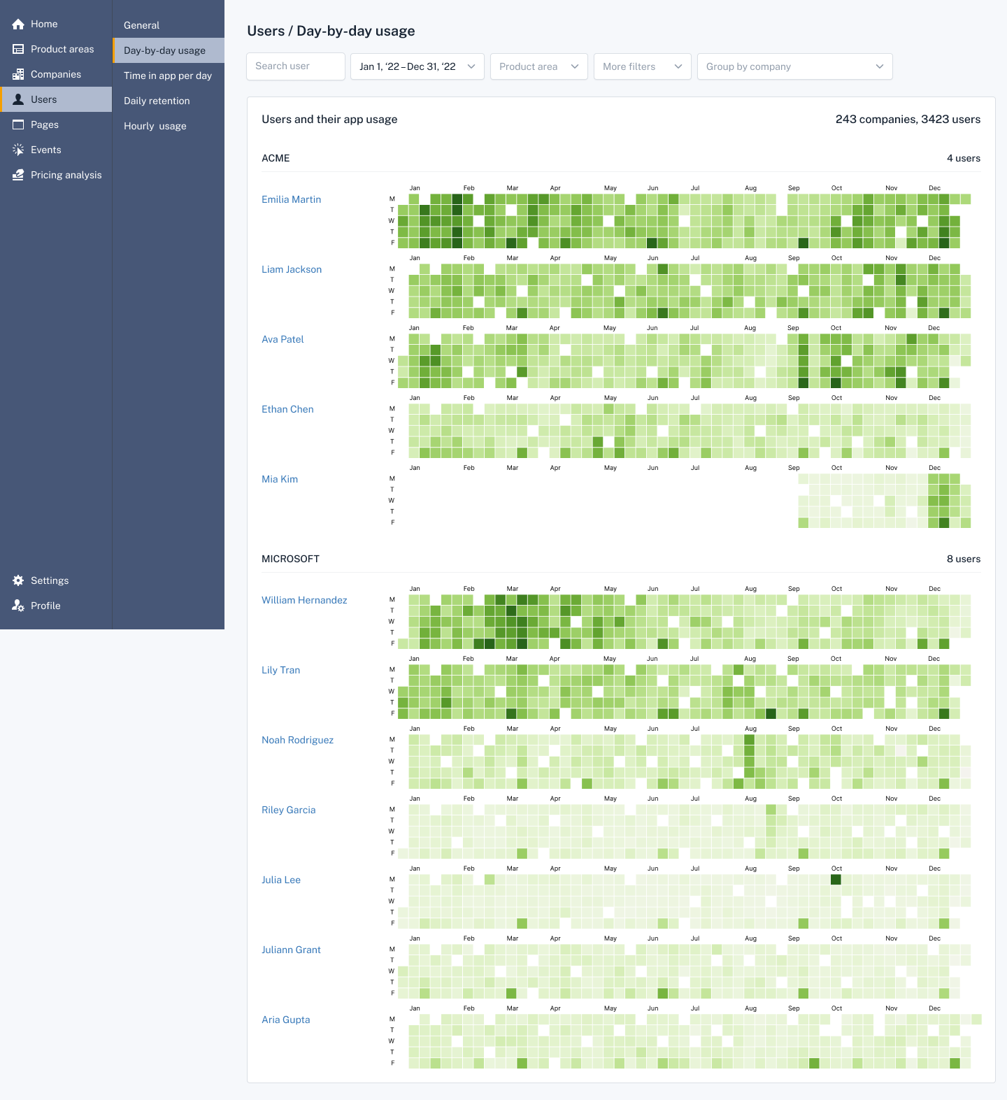Switch to Daily retention submenu
Screen dimensions: 1007x1100
point(157,101)
